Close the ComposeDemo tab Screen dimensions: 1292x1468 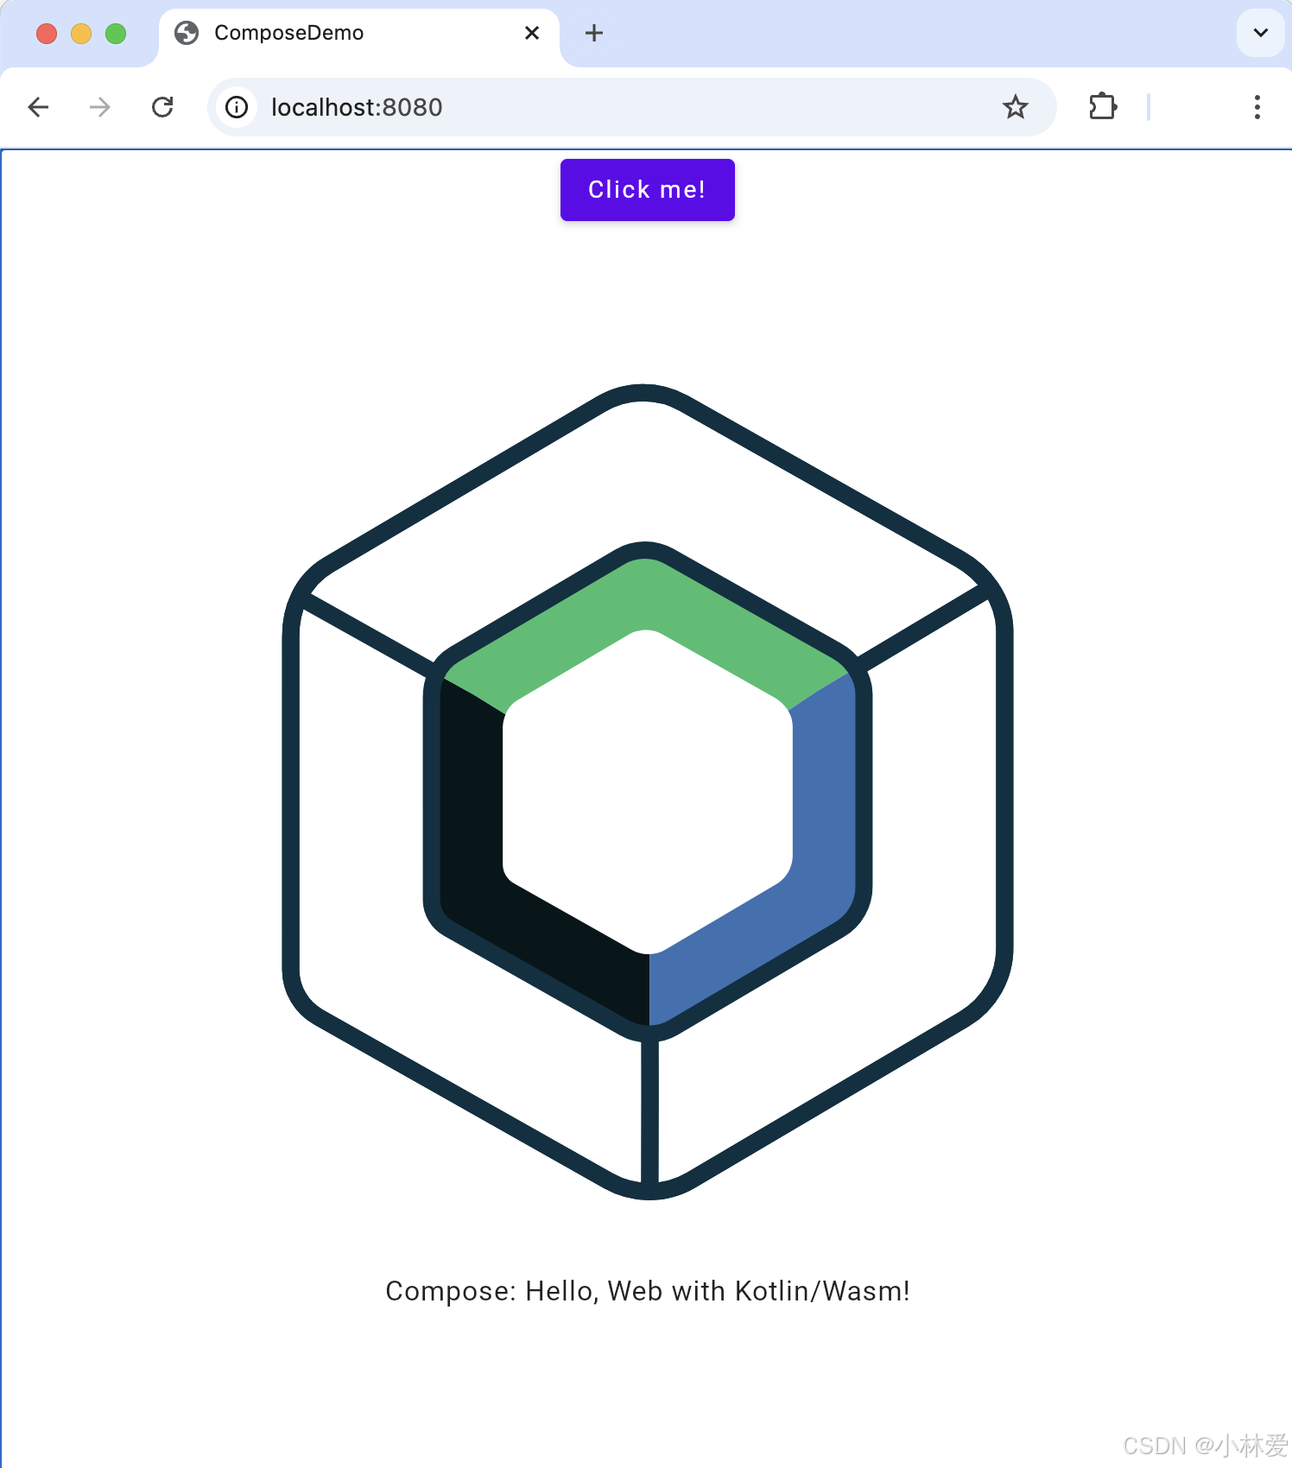coord(532,33)
